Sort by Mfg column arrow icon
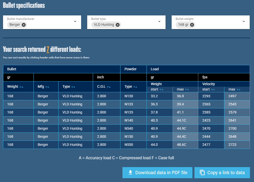 47,87
